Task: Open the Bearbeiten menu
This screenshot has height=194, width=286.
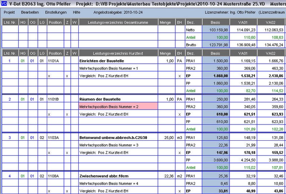Action: click(30, 12)
